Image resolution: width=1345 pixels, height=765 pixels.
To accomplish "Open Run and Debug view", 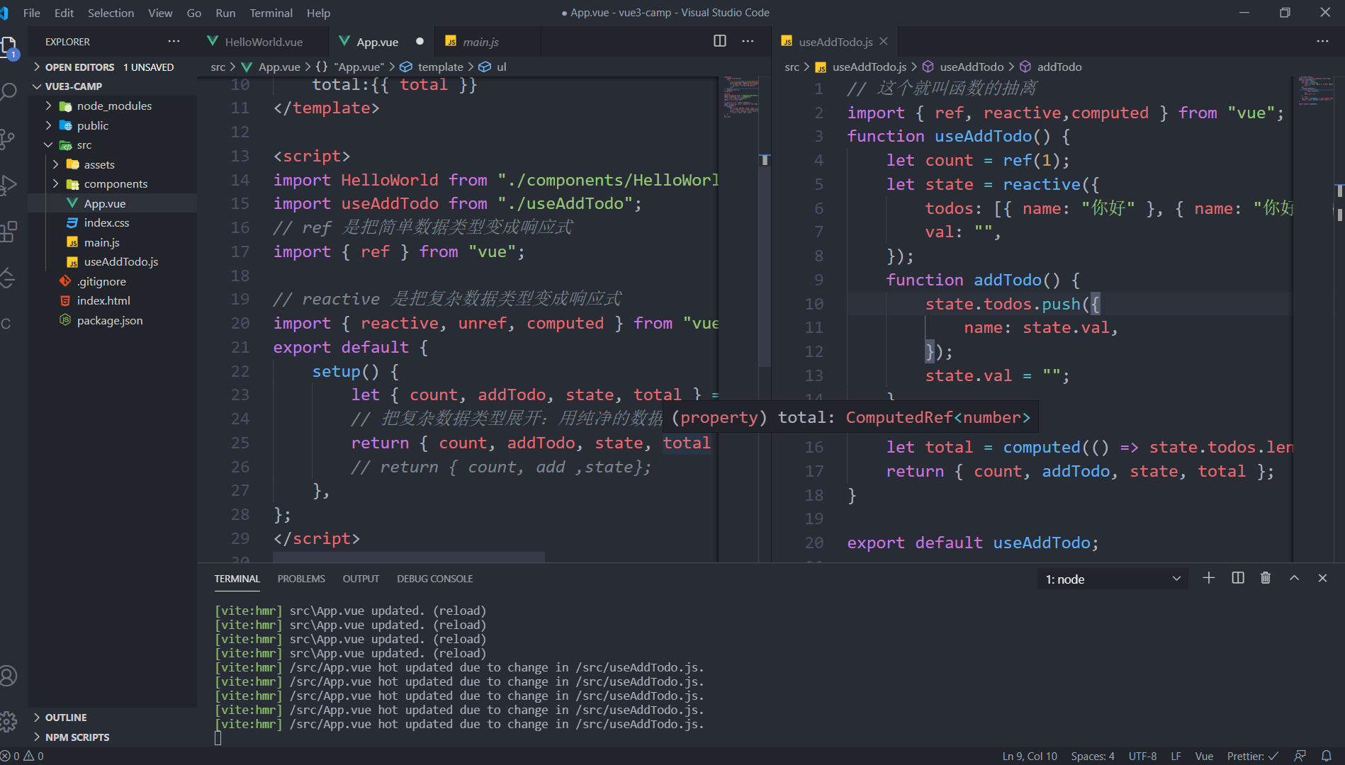I will pyautogui.click(x=9, y=185).
